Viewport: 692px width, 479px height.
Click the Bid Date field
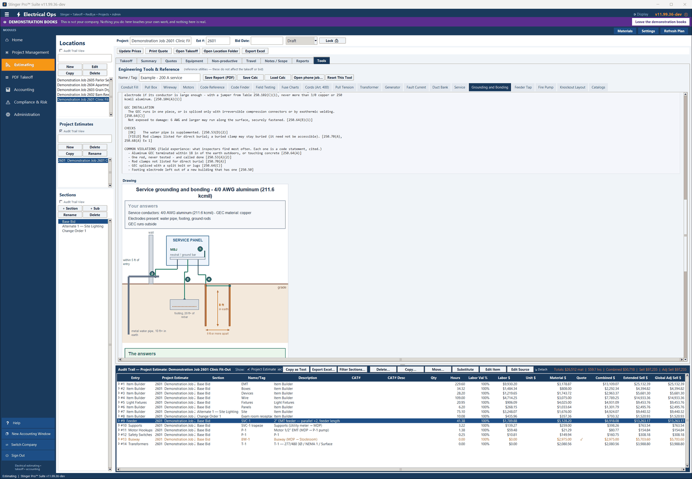coord(267,41)
